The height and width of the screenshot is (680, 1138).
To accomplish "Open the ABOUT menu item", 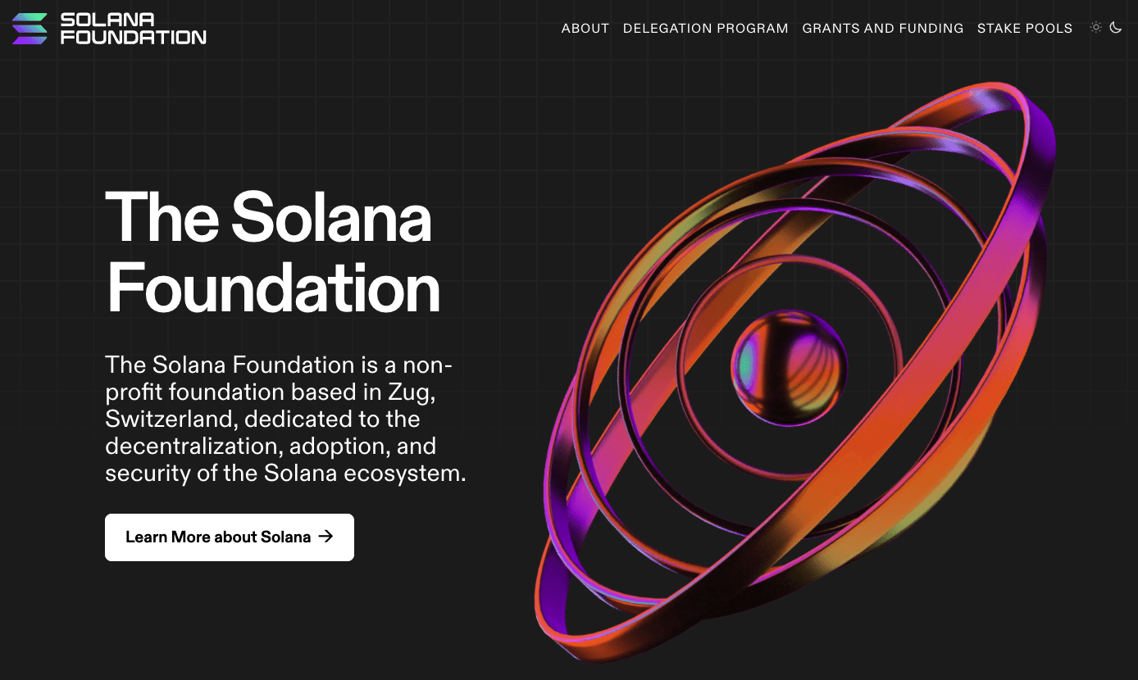I will click(x=585, y=28).
